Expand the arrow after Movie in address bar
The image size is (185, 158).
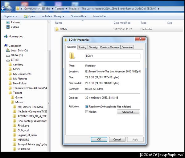pos(79,9)
